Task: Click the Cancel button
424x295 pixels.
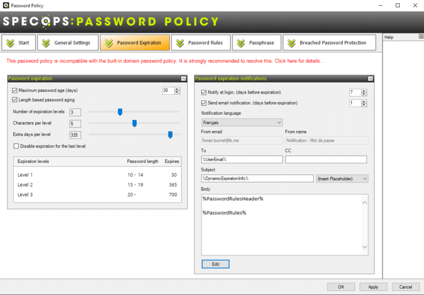Action: pos(405,287)
